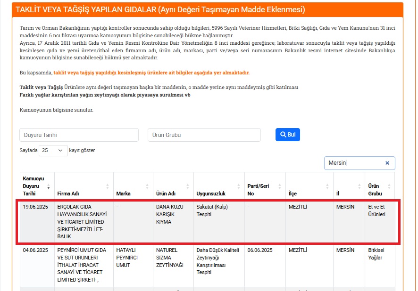Clear the Mersin search with the X icon
The image size is (418, 291).
coord(387,163)
